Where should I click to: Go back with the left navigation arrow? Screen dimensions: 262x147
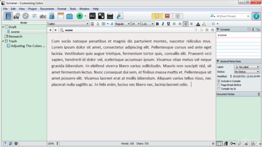click(50, 30)
